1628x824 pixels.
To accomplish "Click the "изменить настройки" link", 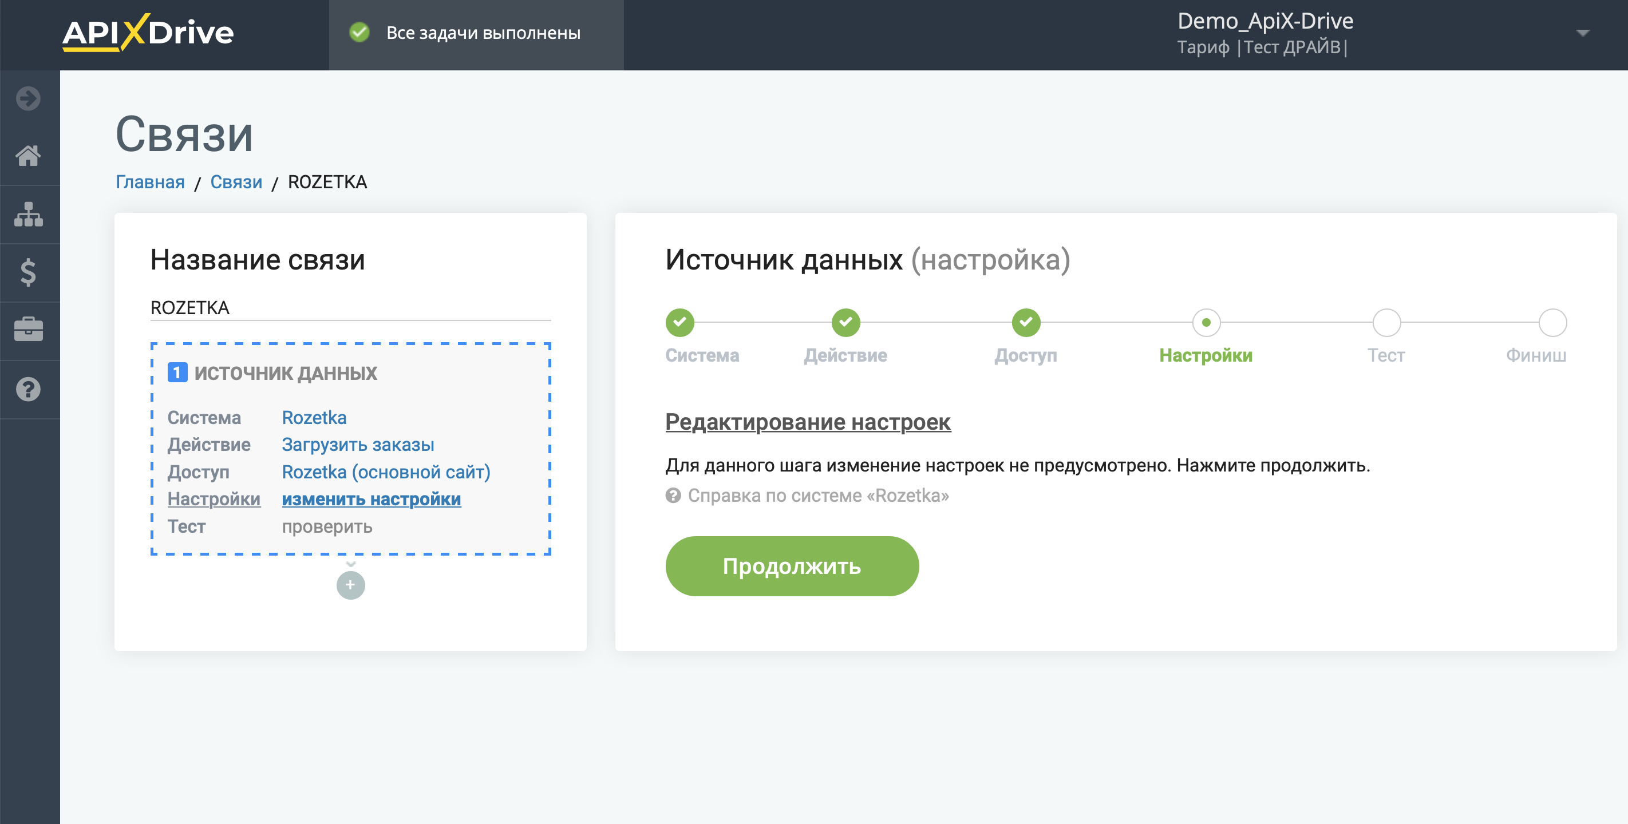I will click(x=372, y=499).
